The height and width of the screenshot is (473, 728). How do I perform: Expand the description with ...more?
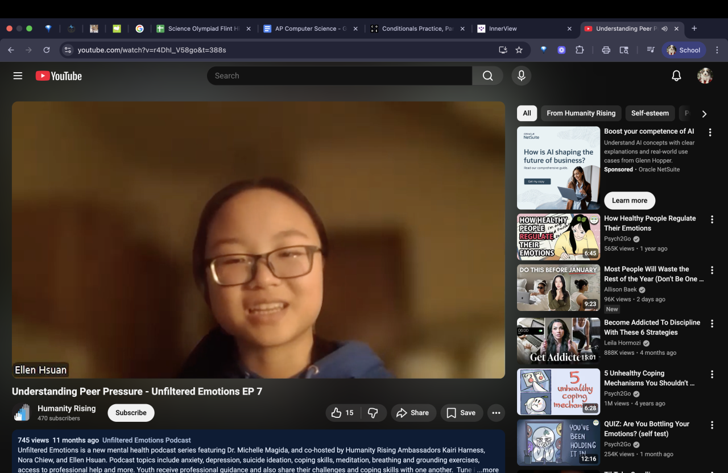pyautogui.click(x=487, y=470)
